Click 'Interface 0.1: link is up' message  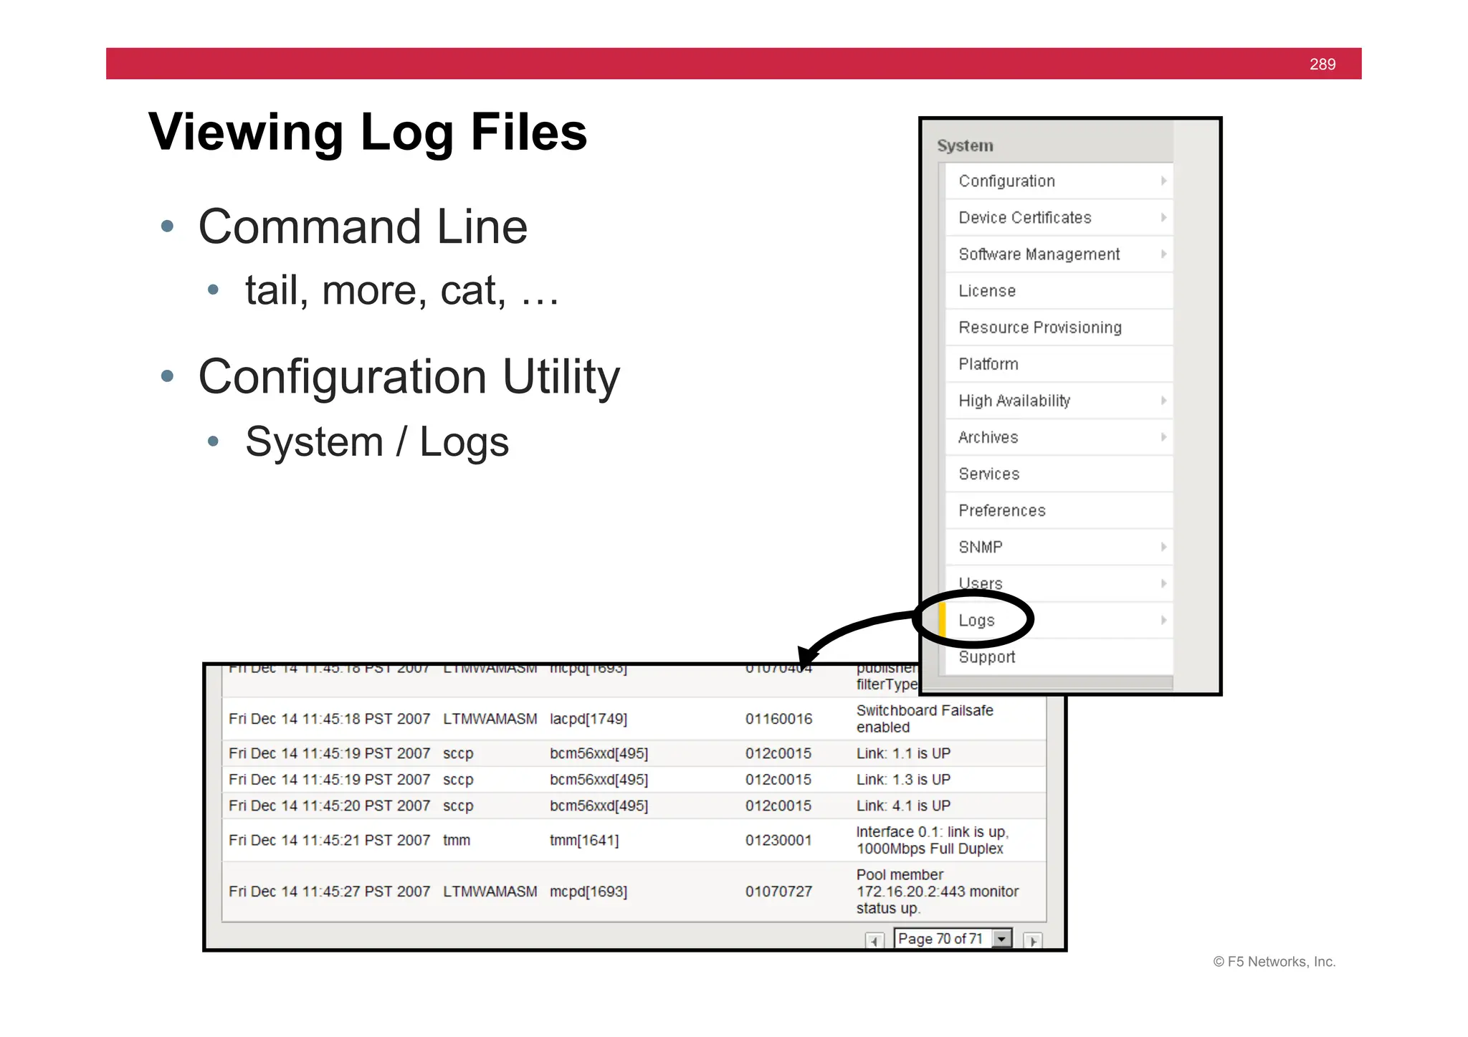[x=933, y=840]
